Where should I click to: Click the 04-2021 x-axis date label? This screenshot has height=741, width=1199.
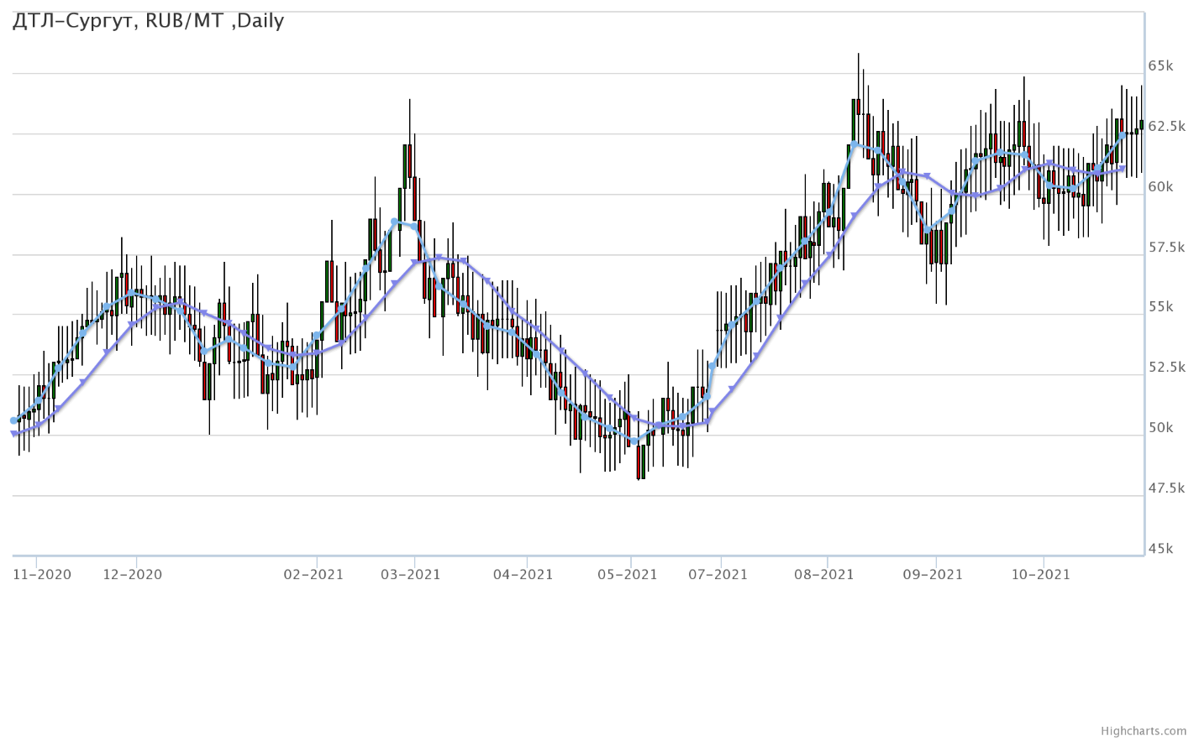(523, 575)
